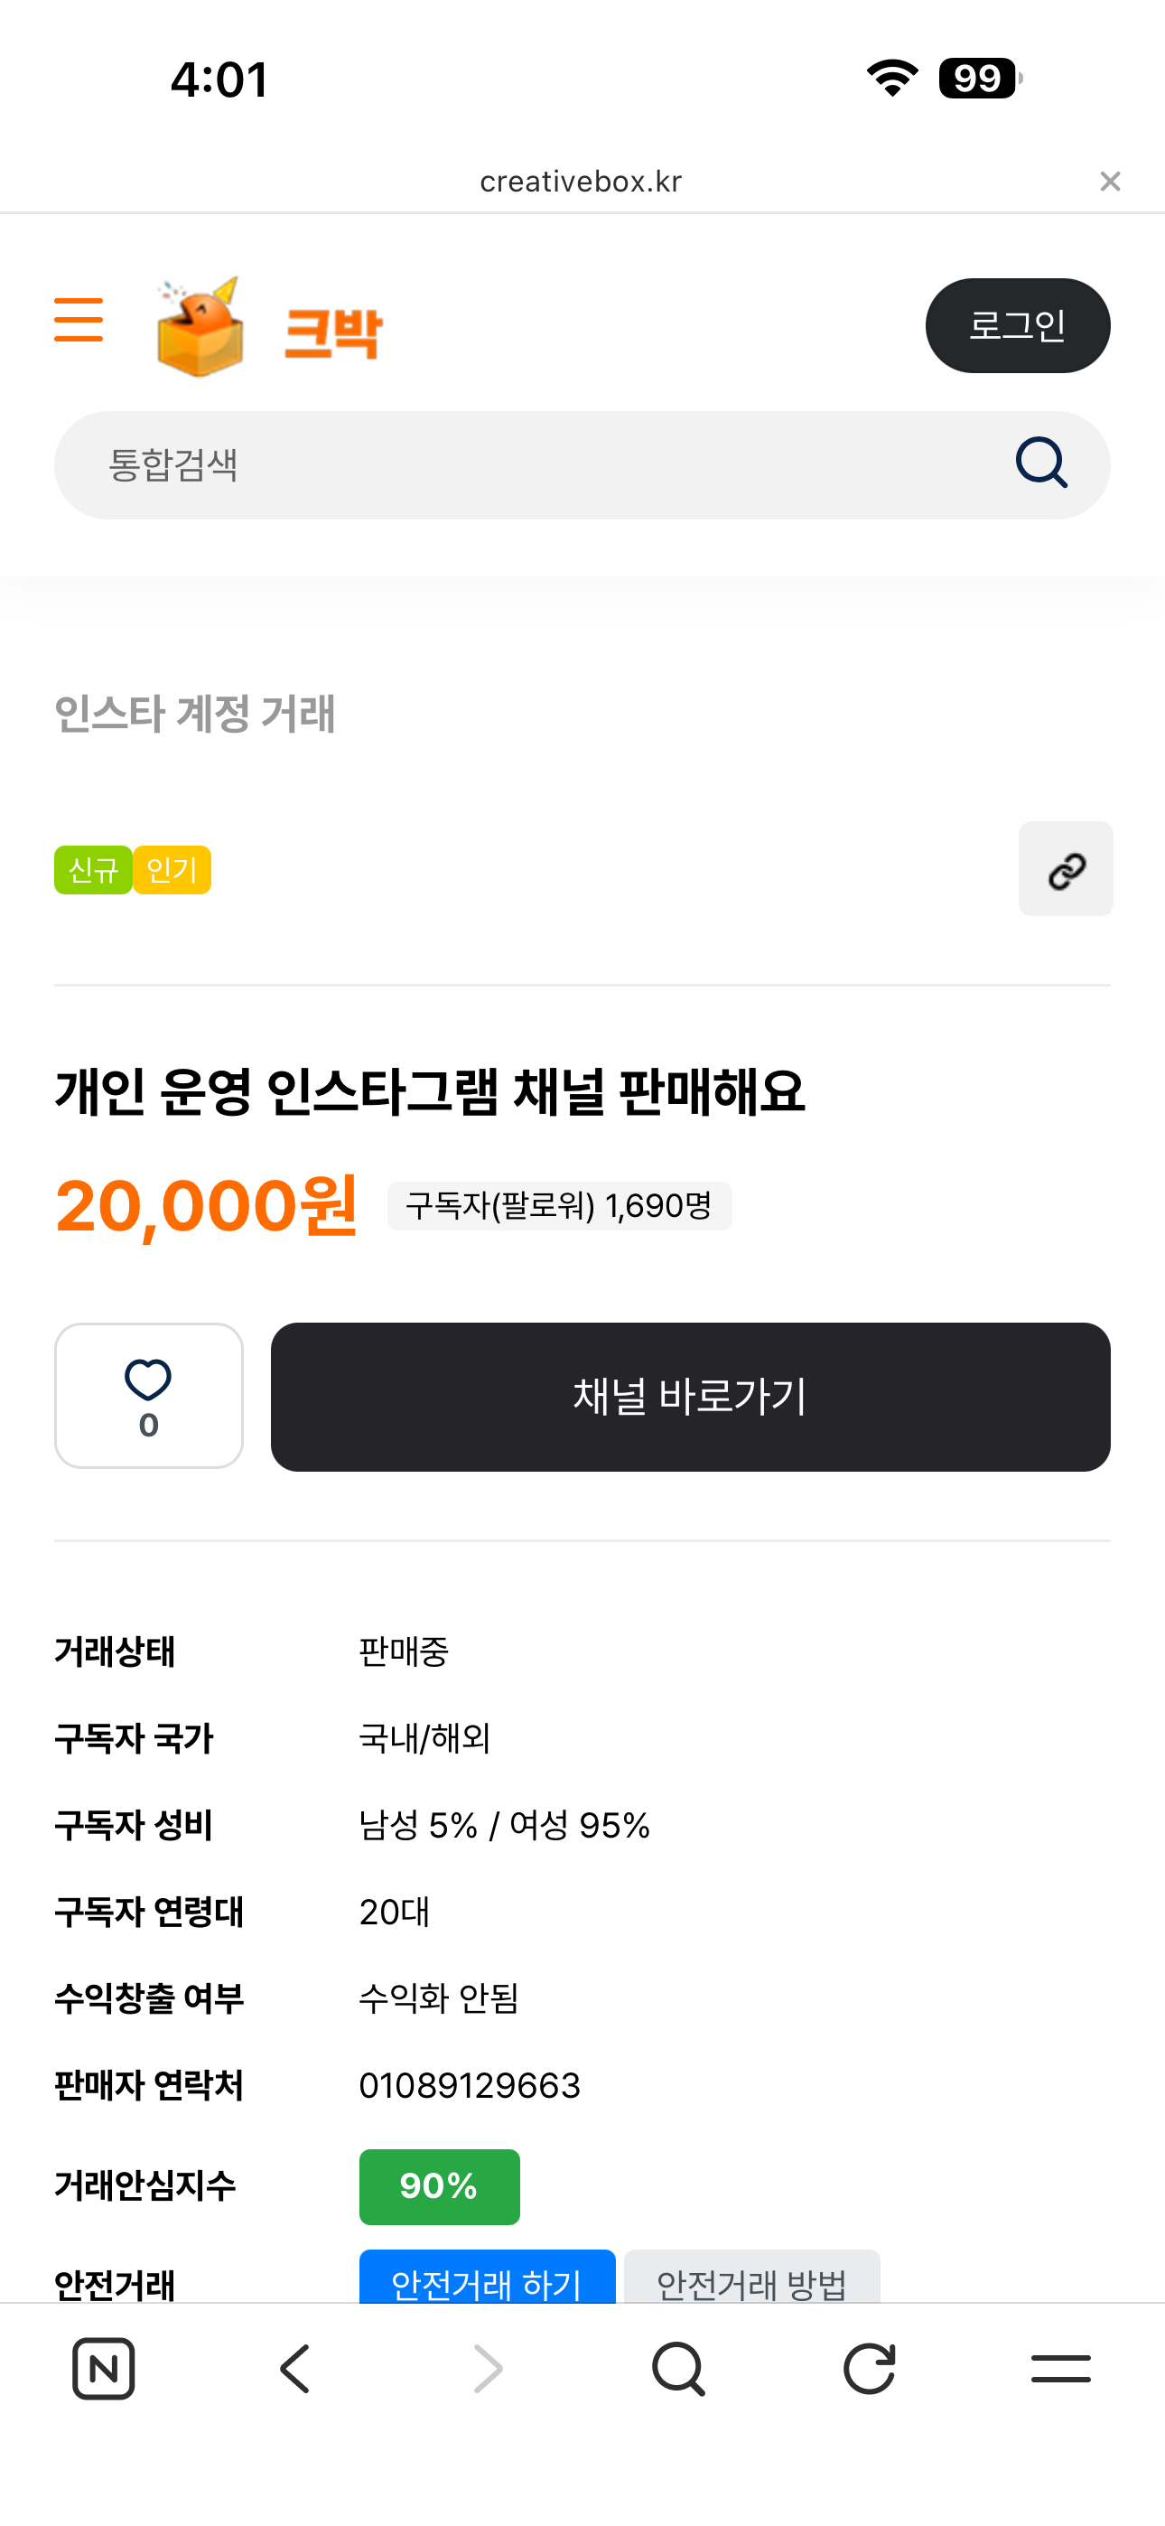Tap the browser forward arrow
The image size is (1165, 2526).
(x=488, y=2368)
